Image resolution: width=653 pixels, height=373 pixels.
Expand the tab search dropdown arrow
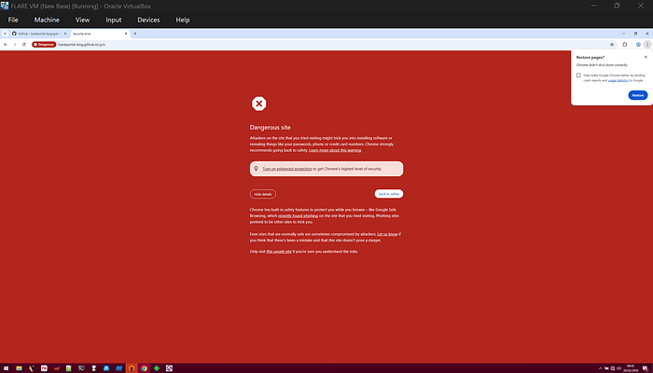click(x=5, y=34)
